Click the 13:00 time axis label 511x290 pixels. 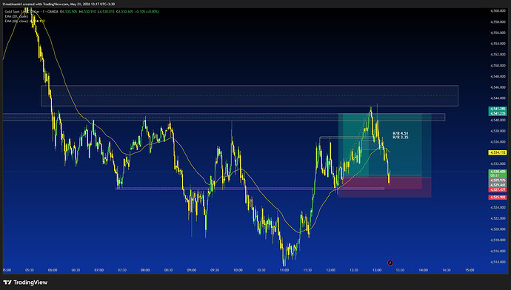(x=377, y=270)
